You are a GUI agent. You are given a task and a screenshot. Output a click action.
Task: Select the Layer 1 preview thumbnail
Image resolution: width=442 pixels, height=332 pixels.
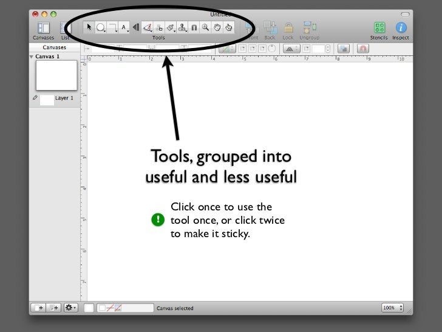(x=47, y=100)
